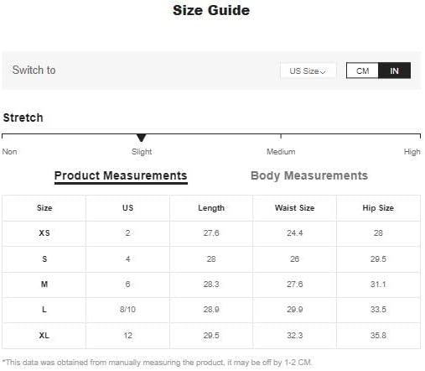Switch to Body Measurements tab
425x371 pixels.
click(x=309, y=175)
